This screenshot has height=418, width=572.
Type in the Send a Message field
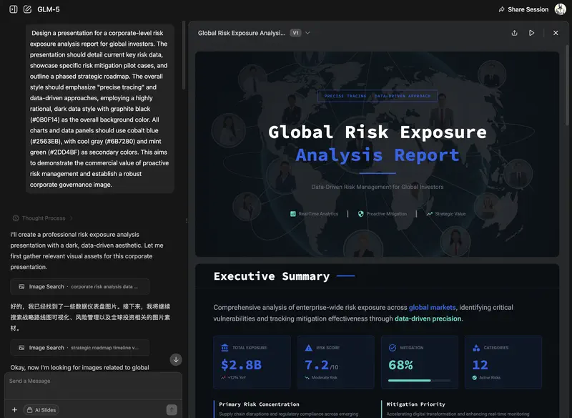click(x=92, y=381)
